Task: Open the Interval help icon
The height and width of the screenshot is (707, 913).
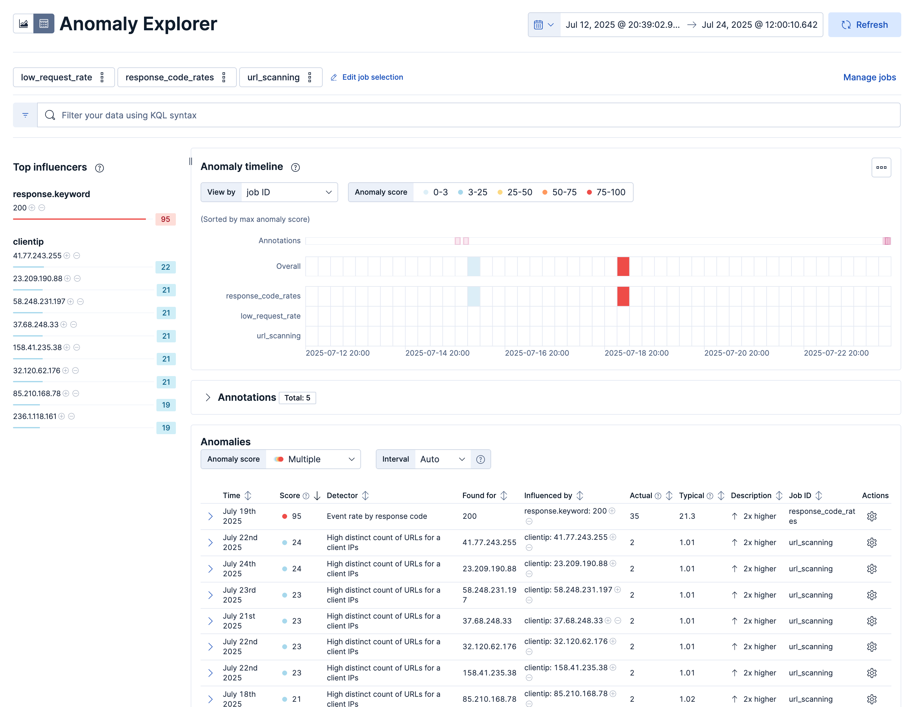Action: point(480,459)
